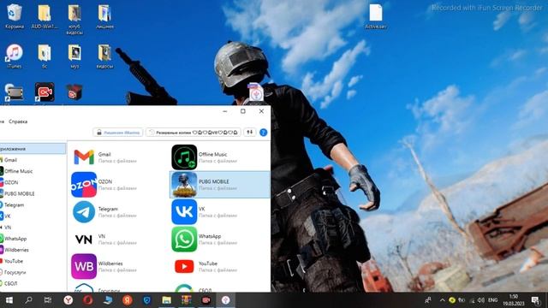Screen dimensions: 548x308
Task: Select the Корзина recycle bin desktop icon
Action: [x=15, y=16]
